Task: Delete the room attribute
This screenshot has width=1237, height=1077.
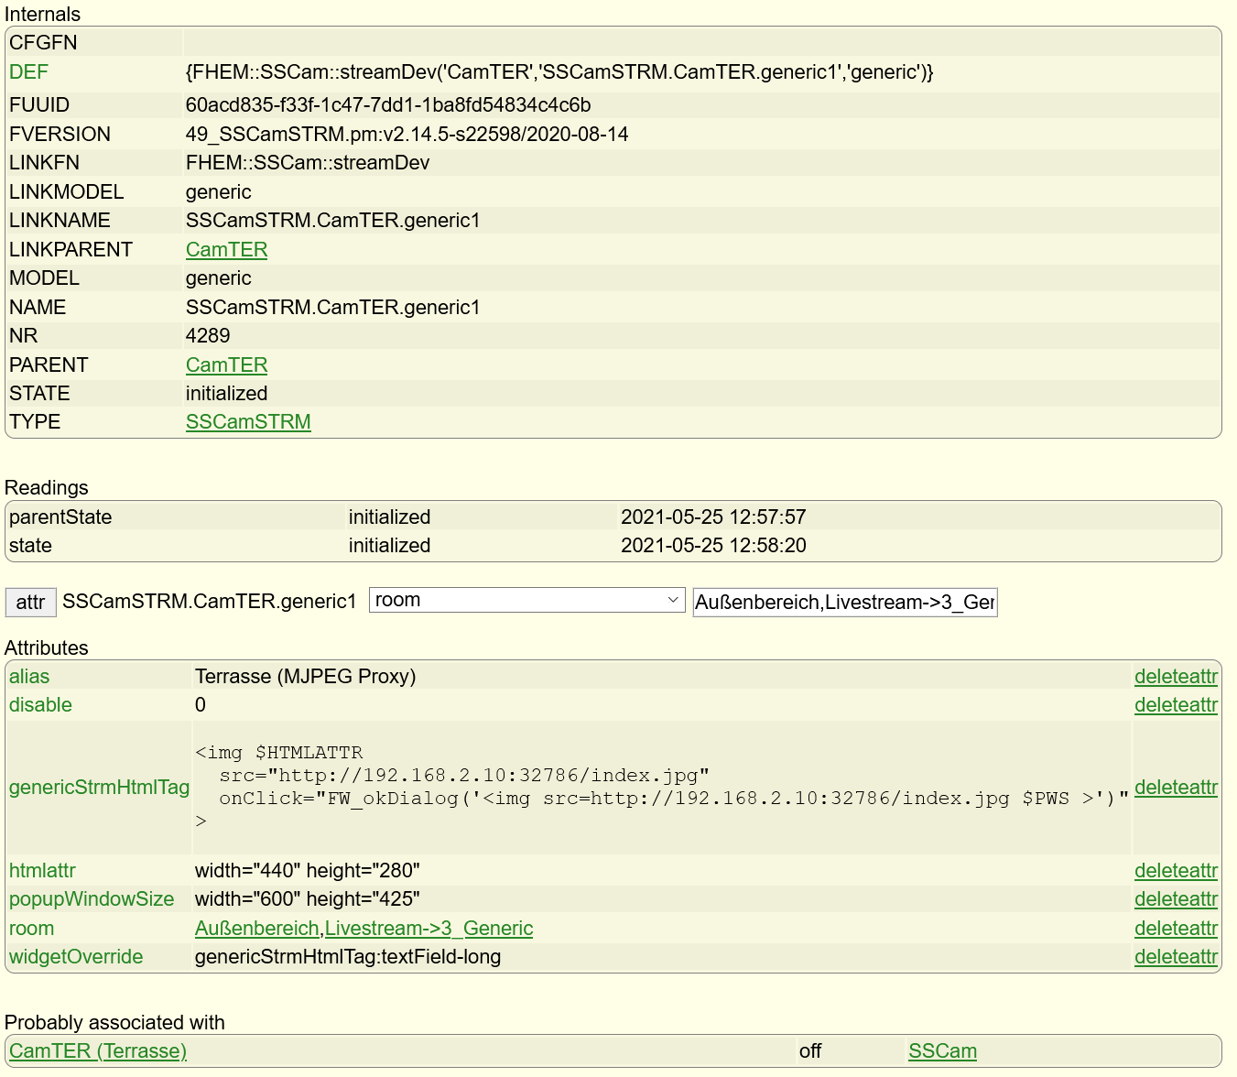Action: [1176, 929]
